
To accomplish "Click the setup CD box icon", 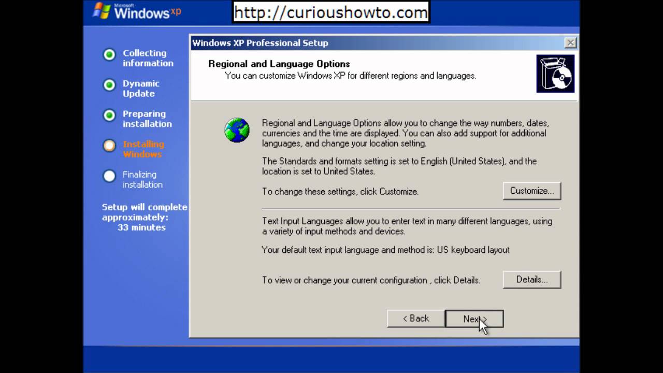I will click(x=555, y=74).
